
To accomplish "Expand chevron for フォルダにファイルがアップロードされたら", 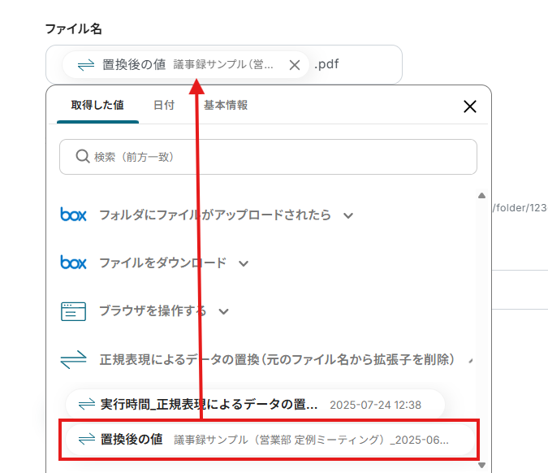I will click(348, 215).
